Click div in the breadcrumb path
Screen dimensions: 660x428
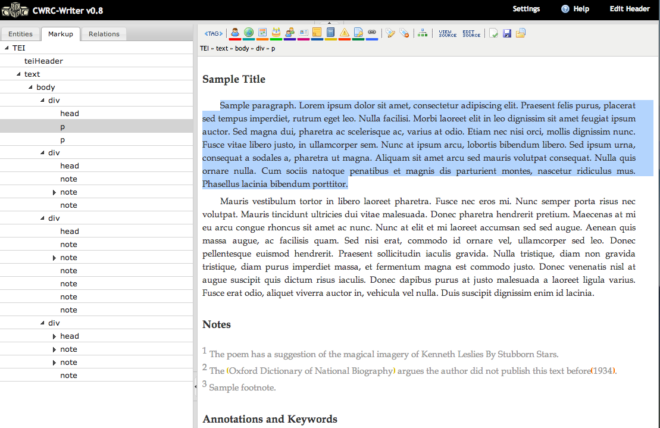(260, 48)
